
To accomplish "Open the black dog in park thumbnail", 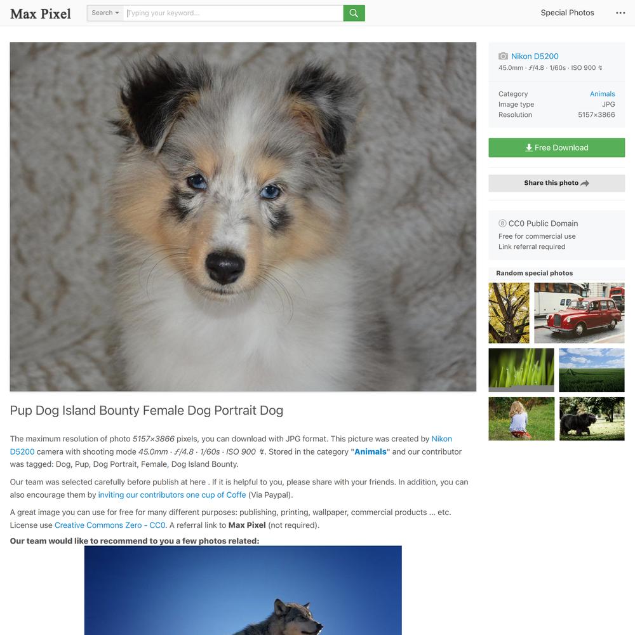I will pos(592,418).
